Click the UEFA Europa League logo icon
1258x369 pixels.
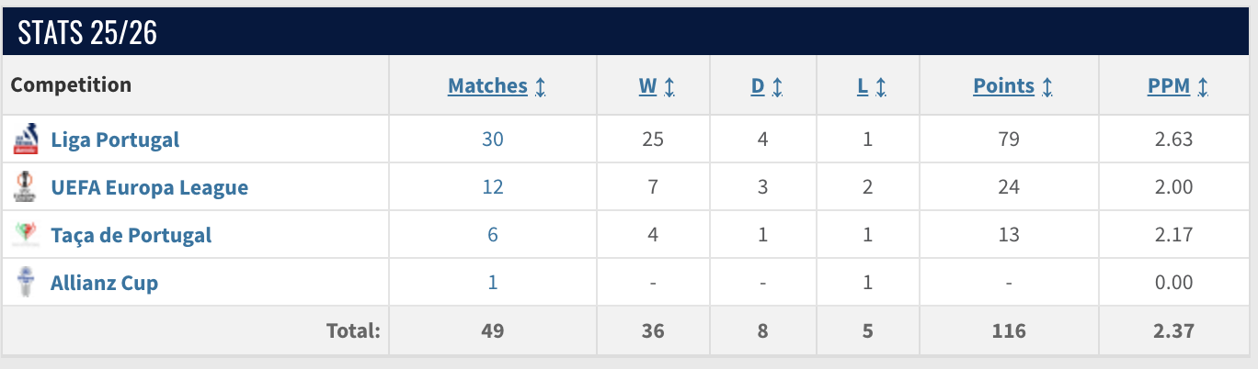[x=25, y=187]
